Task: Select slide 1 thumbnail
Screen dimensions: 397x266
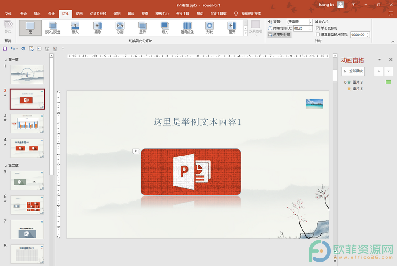Action: coord(27,75)
